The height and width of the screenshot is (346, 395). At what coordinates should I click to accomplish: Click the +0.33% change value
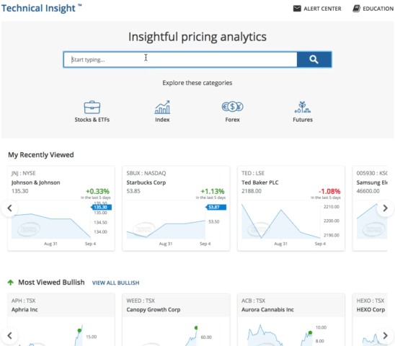97,191
